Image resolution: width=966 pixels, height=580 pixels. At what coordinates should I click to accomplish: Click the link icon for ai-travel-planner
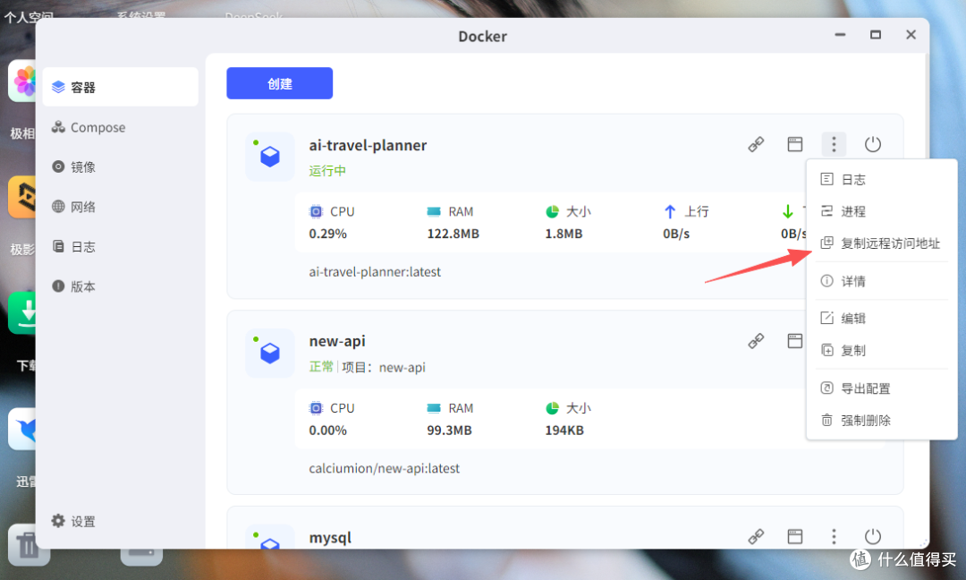point(756,144)
